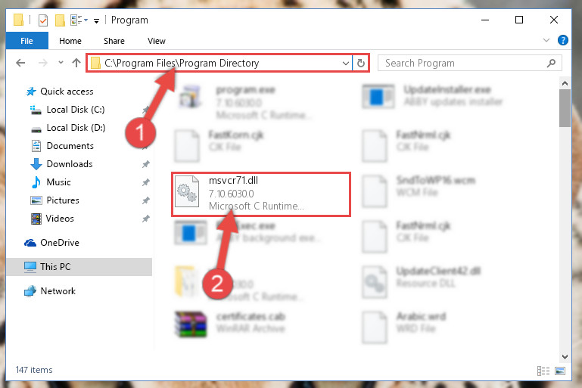Select the msvcr71.dll file
The height and width of the screenshot is (388, 582).
point(261,194)
